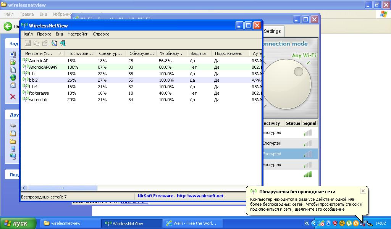This screenshot has height=229, width=391.
Task: Click the Exit door toolbar icon
Action: (63, 44)
